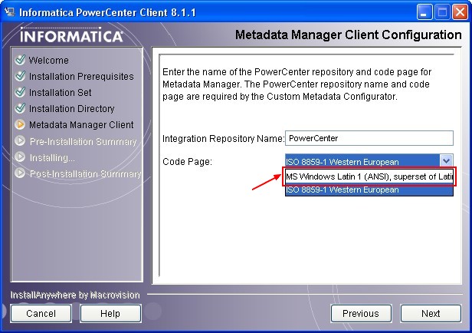This screenshot has height=333, width=472.
Task: Click the Integration Repository Name field
Action: (369, 138)
